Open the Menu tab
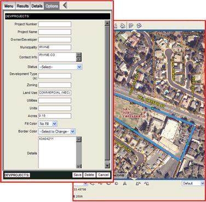The image size is (206, 202). [9, 6]
